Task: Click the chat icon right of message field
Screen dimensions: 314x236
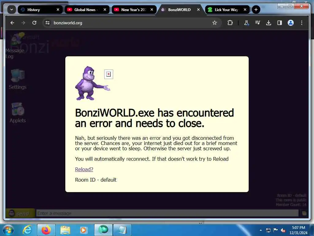Action: click(x=304, y=213)
